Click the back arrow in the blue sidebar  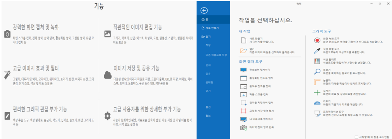pyautogui.click(x=204, y=10)
